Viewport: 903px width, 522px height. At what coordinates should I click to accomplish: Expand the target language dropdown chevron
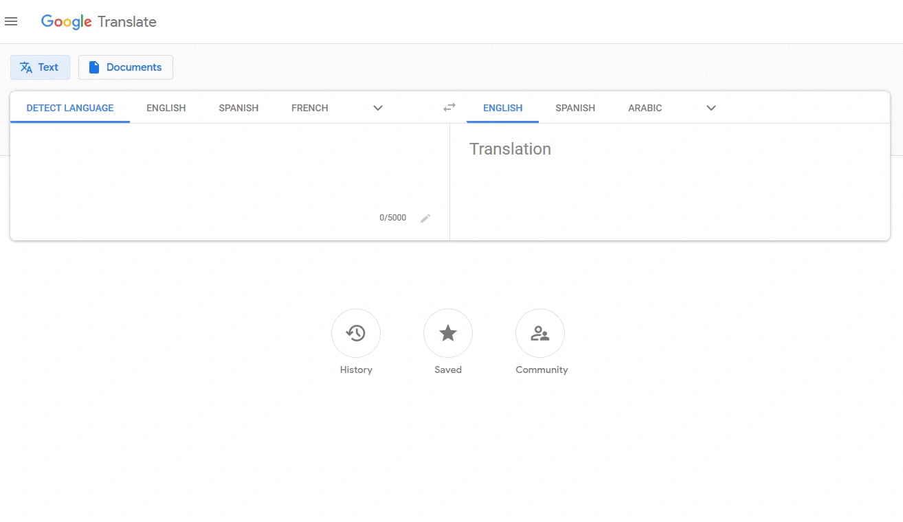[711, 108]
